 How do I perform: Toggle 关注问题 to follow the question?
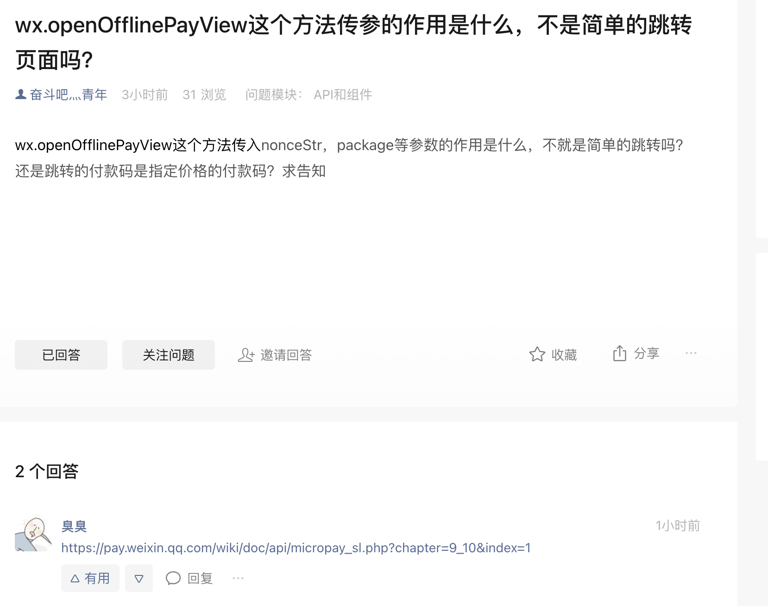pyautogui.click(x=169, y=355)
